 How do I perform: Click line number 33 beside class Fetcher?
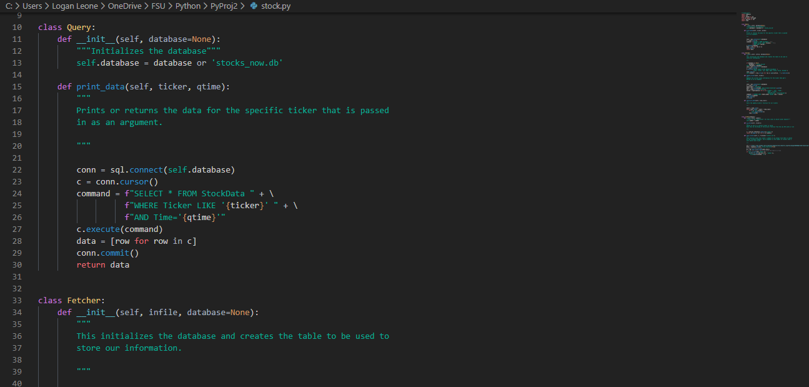pyautogui.click(x=17, y=300)
